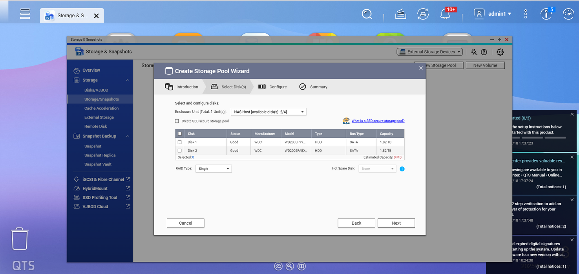
Task: Select the Disk 1 row model WD2003FYY cell
Action: point(296,142)
